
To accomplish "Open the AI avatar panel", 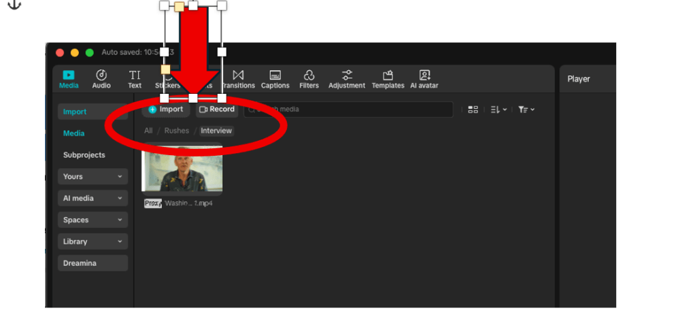I will tap(424, 79).
